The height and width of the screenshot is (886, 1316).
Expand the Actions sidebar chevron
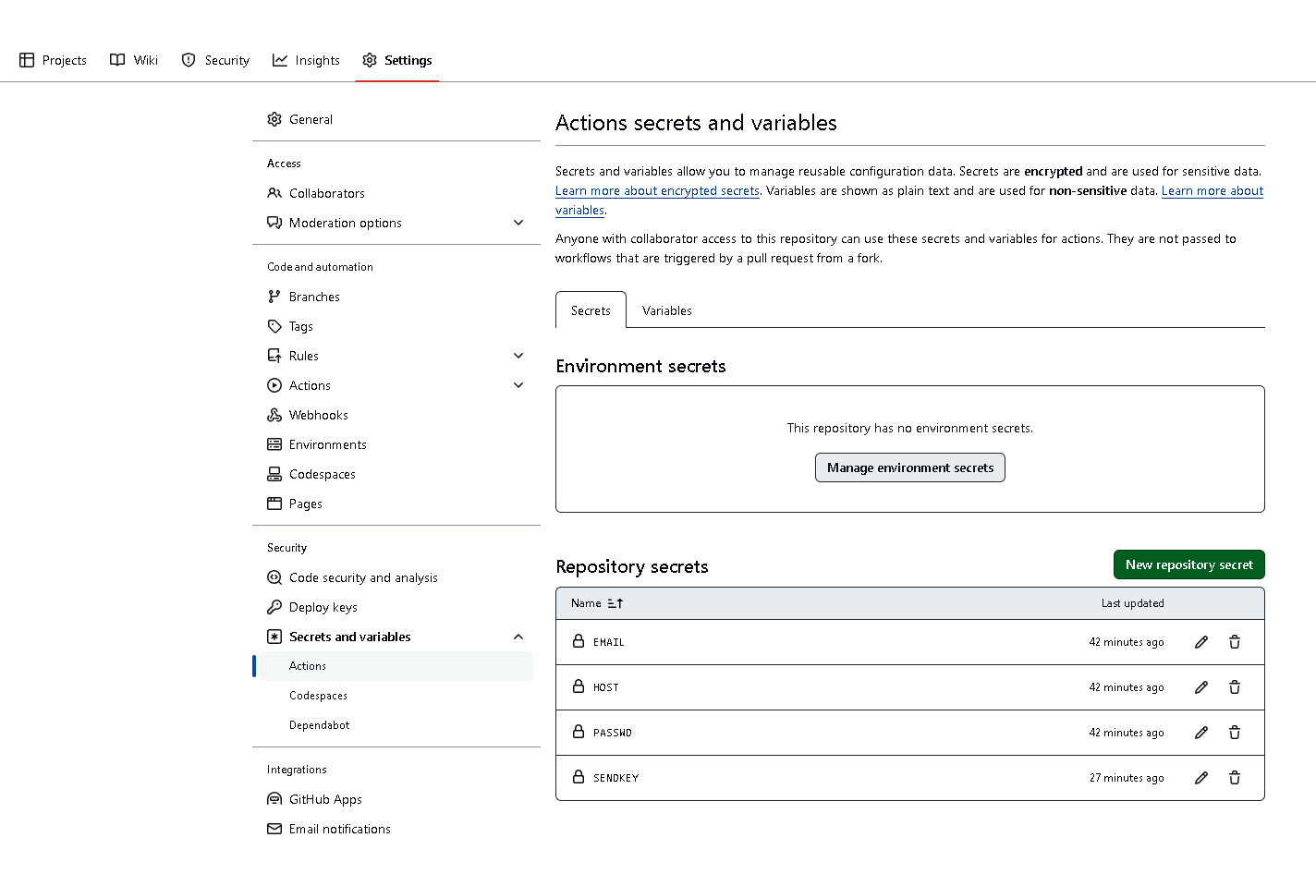click(x=518, y=385)
